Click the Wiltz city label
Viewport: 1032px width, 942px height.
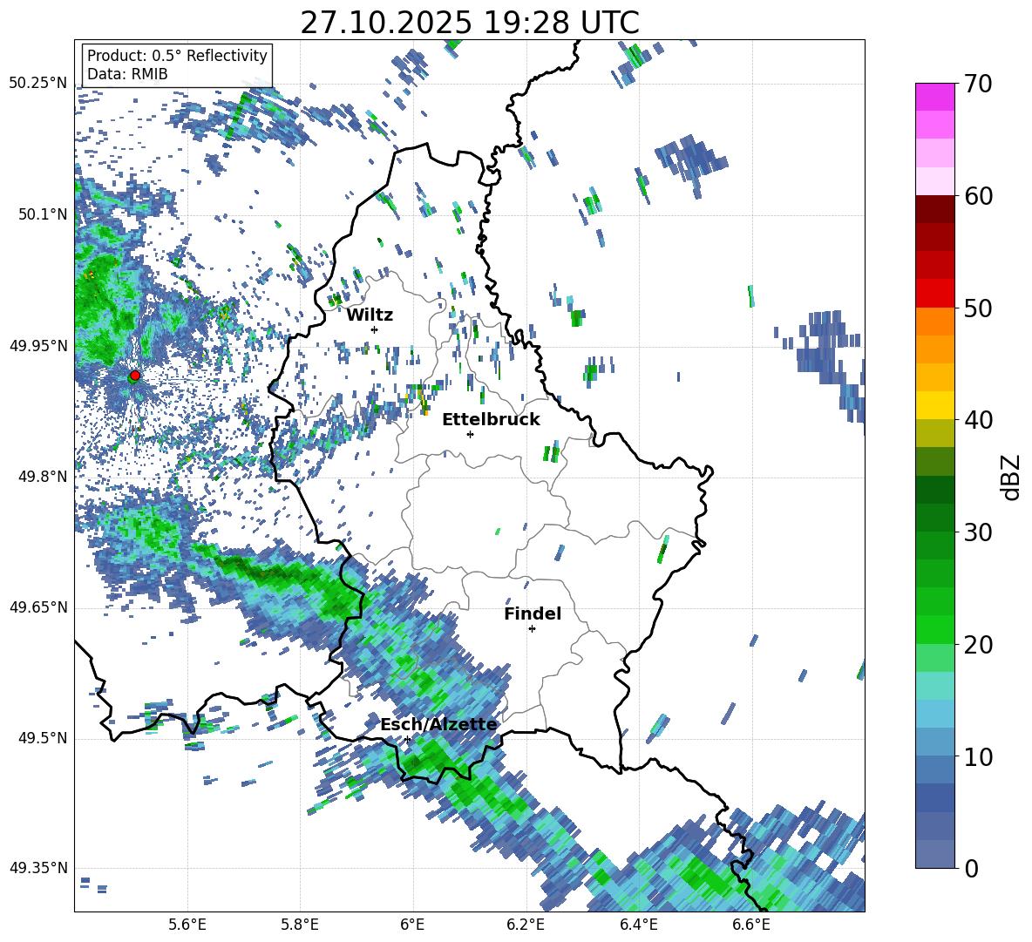[x=370, y=315]
